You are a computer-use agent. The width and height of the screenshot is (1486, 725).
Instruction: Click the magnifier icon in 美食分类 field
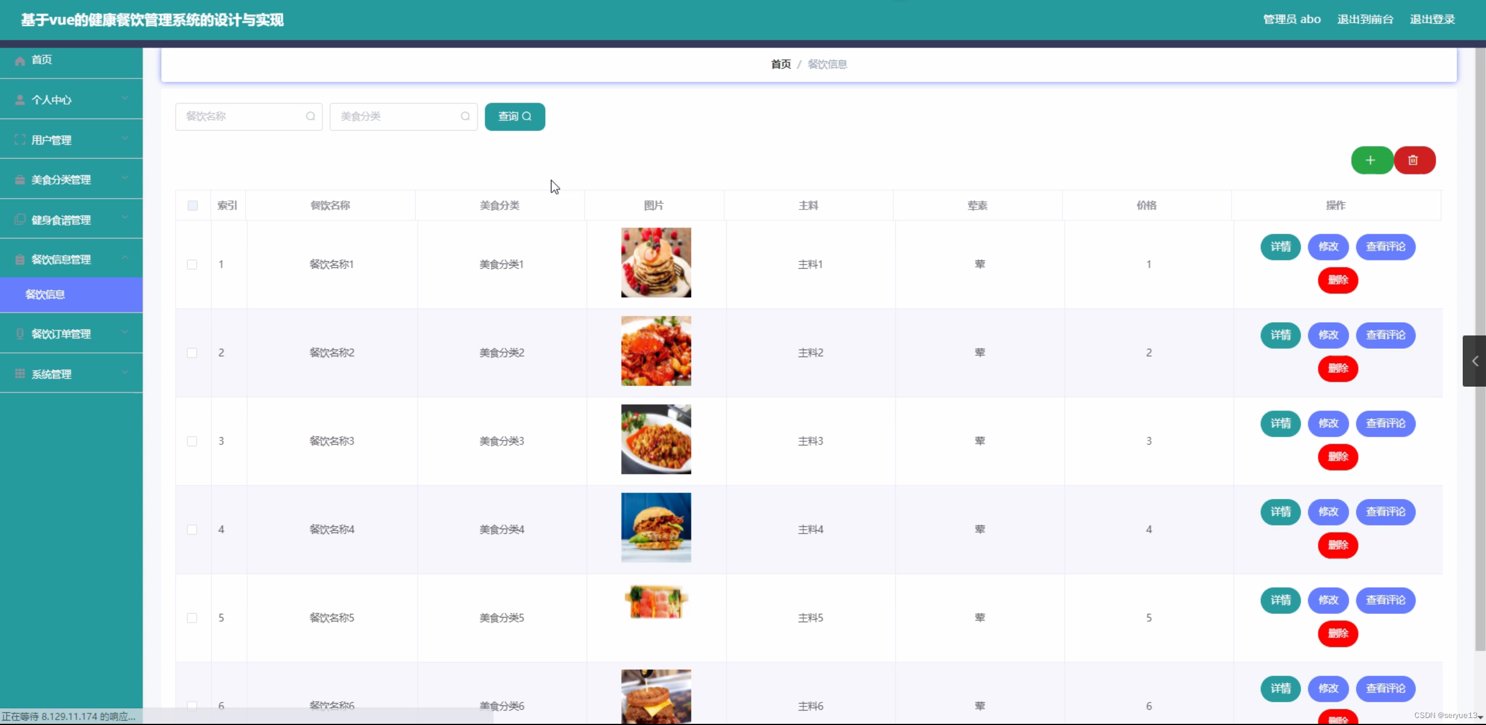coord(465,116)
